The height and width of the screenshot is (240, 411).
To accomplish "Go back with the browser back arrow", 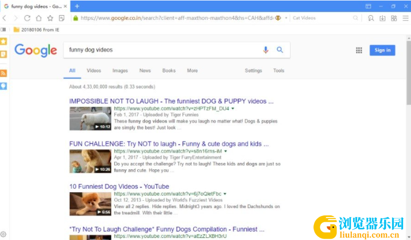I will tap(4, 18).
